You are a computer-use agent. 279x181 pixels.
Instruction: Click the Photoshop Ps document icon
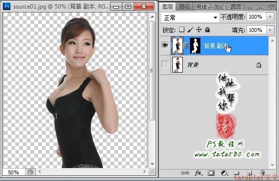click(x=7, y=6)
